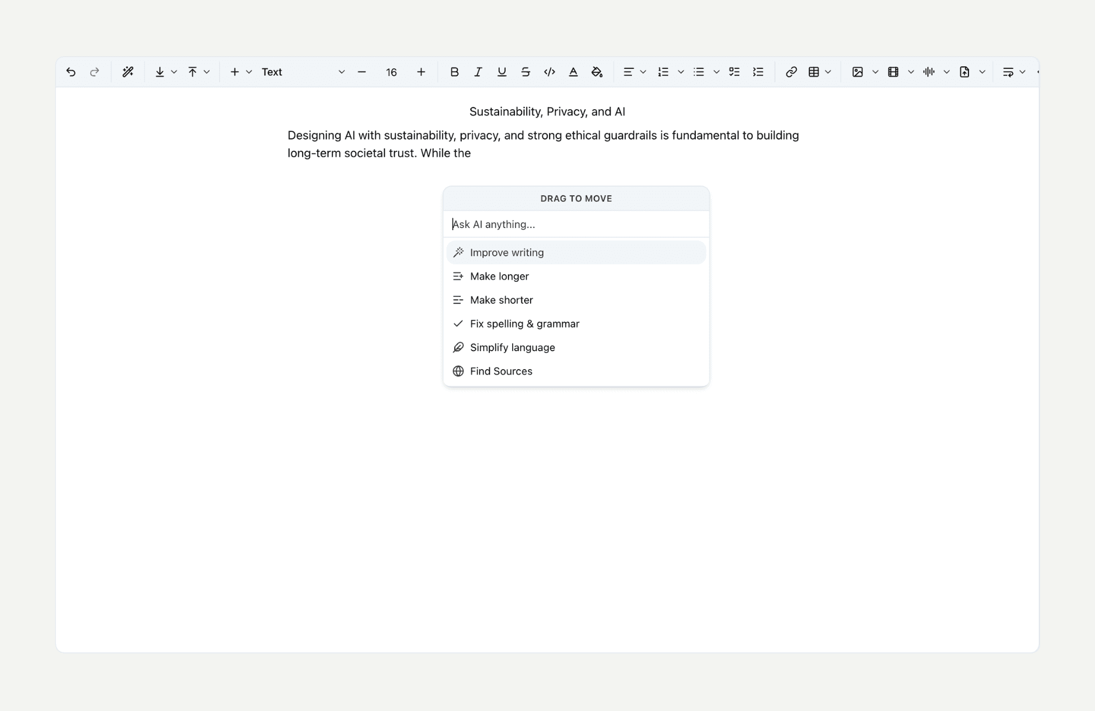This screenshot has height=711, width=1095.
Task: Increase font size with plus button
Action: (421, 72)
